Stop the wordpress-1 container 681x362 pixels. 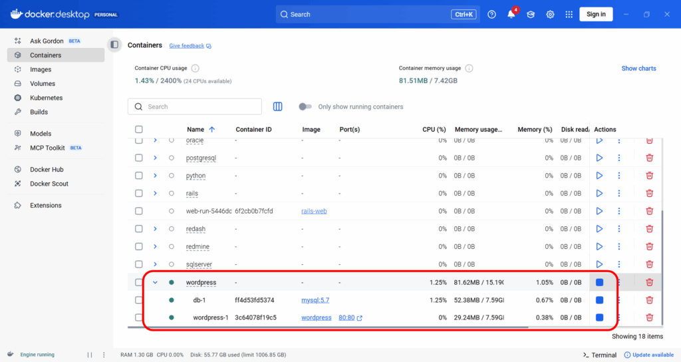click(x=599, y=318)
